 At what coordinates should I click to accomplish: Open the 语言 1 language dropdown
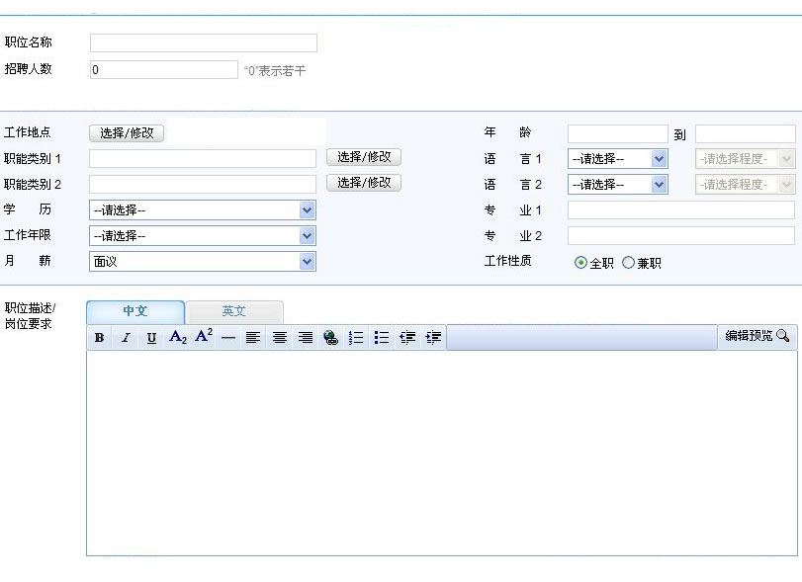(617, 158)
